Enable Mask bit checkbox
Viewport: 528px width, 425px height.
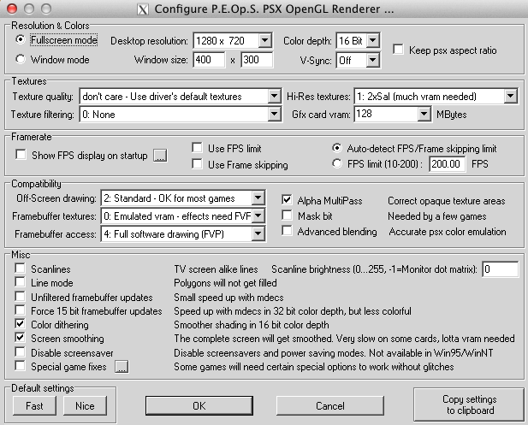point(287,215)
